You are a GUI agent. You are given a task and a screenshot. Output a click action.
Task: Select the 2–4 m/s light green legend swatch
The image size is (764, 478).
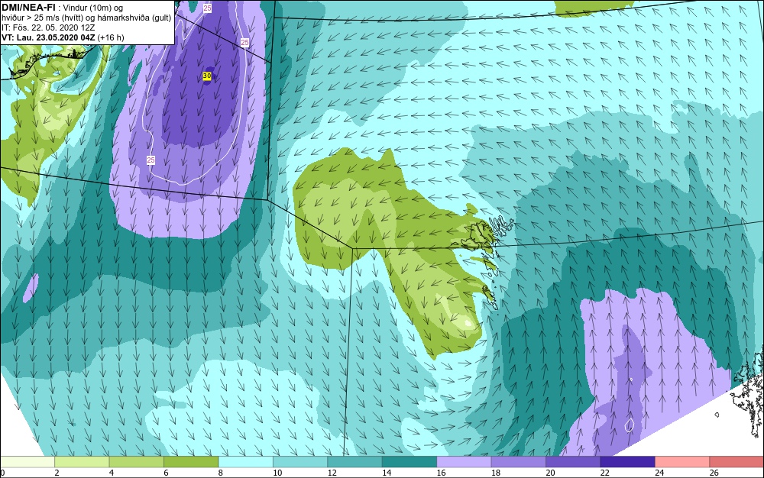click(x=82, y=462)
